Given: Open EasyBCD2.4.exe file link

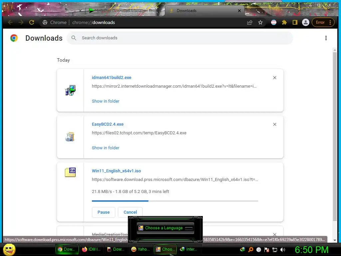Looking at the screenshot, I should tap(108, 124).
